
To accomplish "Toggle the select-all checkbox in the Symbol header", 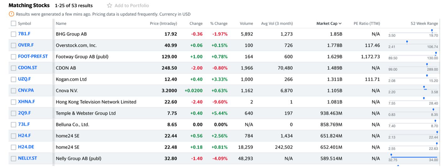I will coord(13,23).
